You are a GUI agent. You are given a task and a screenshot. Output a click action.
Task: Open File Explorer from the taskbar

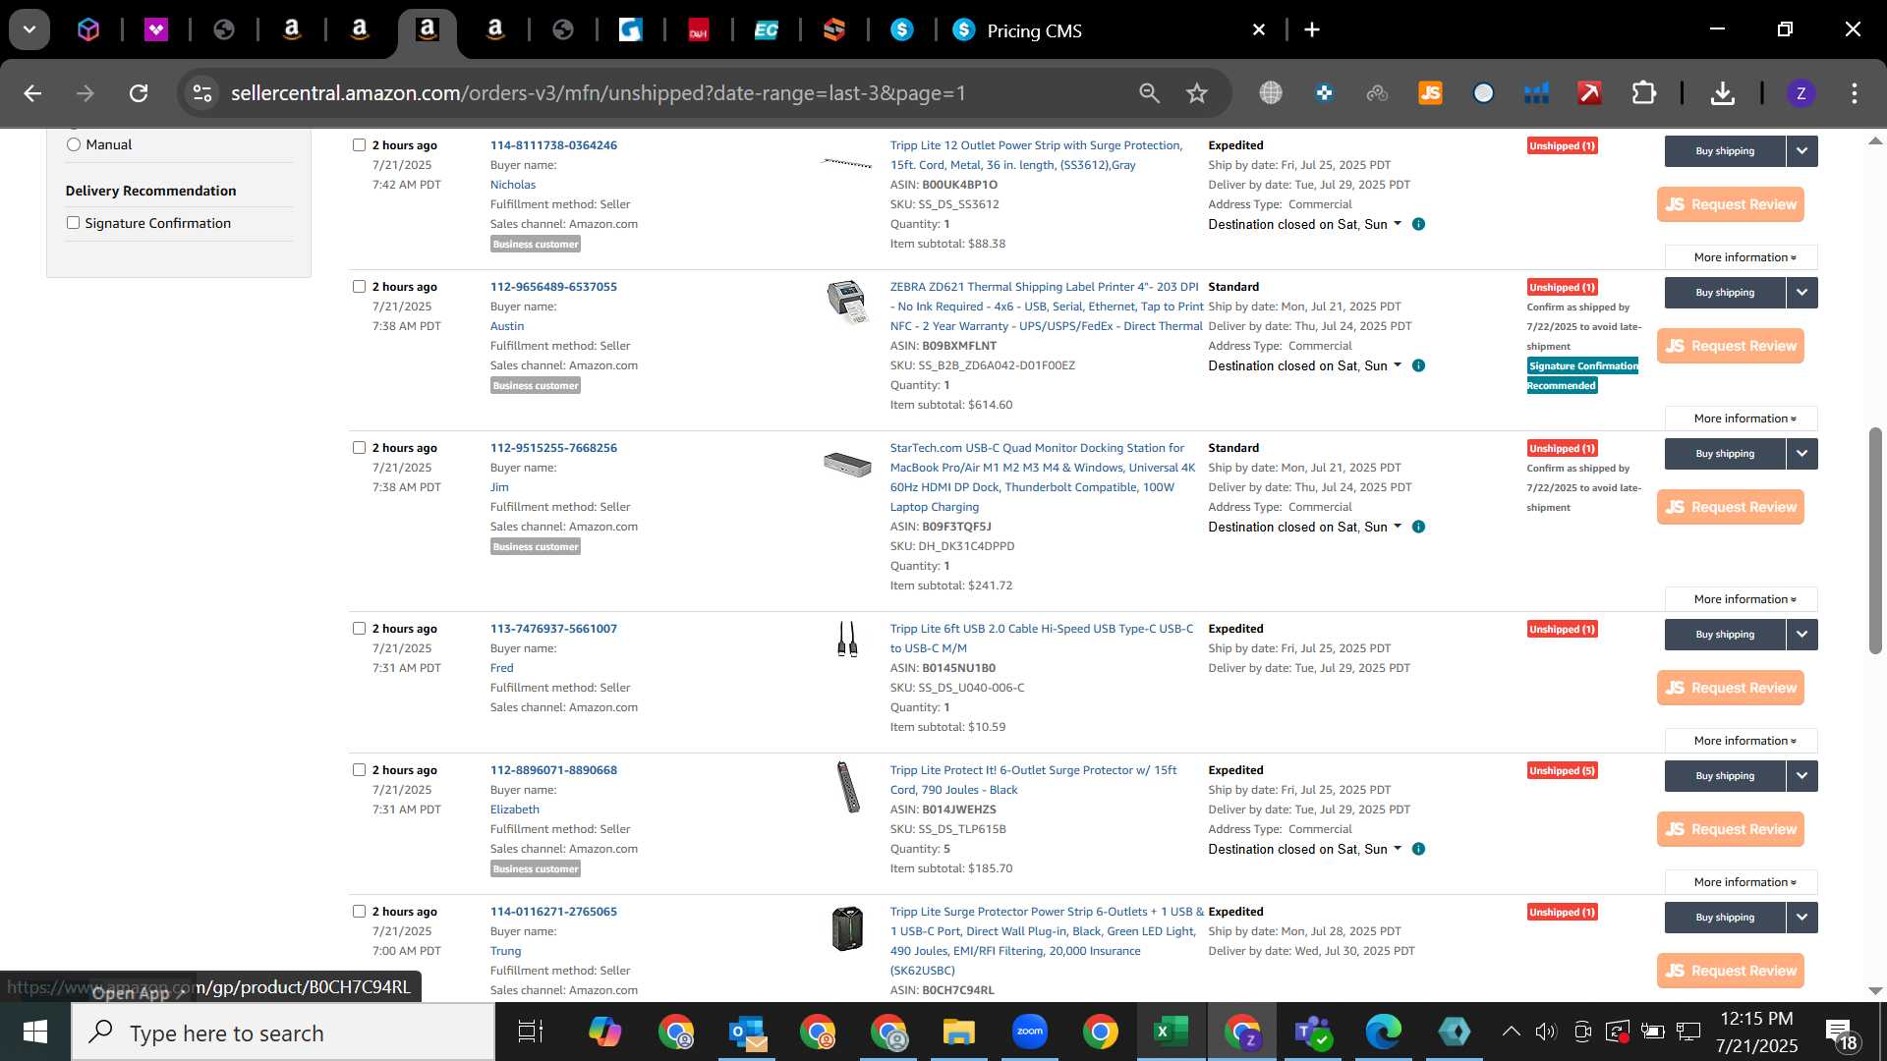958,1032
